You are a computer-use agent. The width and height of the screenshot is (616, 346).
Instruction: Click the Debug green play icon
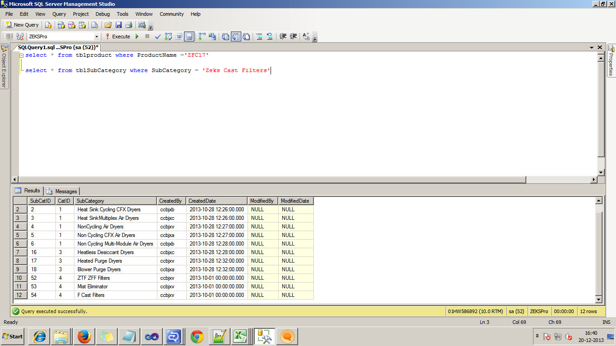pos(137,36)
